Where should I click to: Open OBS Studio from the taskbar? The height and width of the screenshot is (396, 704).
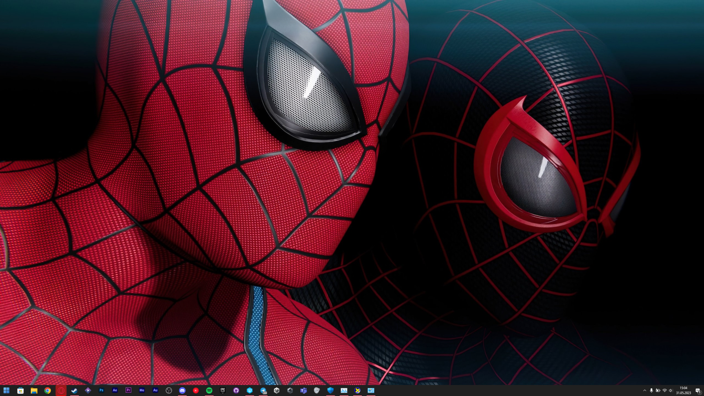(169, 390)
